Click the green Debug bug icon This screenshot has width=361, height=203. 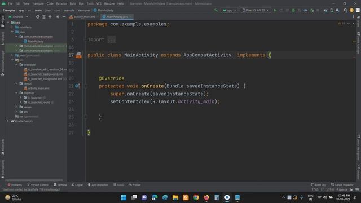pos(293,10)
